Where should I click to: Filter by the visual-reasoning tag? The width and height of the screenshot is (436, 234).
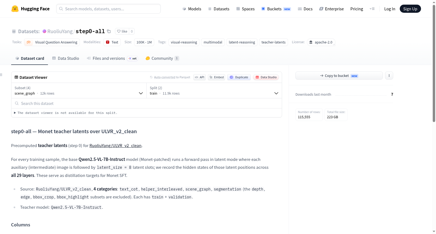click(x=184, y=42)
